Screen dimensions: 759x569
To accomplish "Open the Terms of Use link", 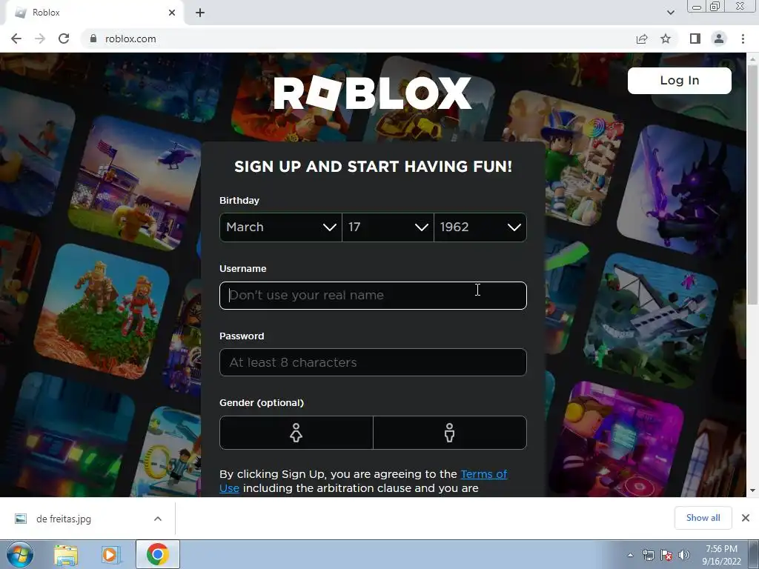I will tap(483, 474).
